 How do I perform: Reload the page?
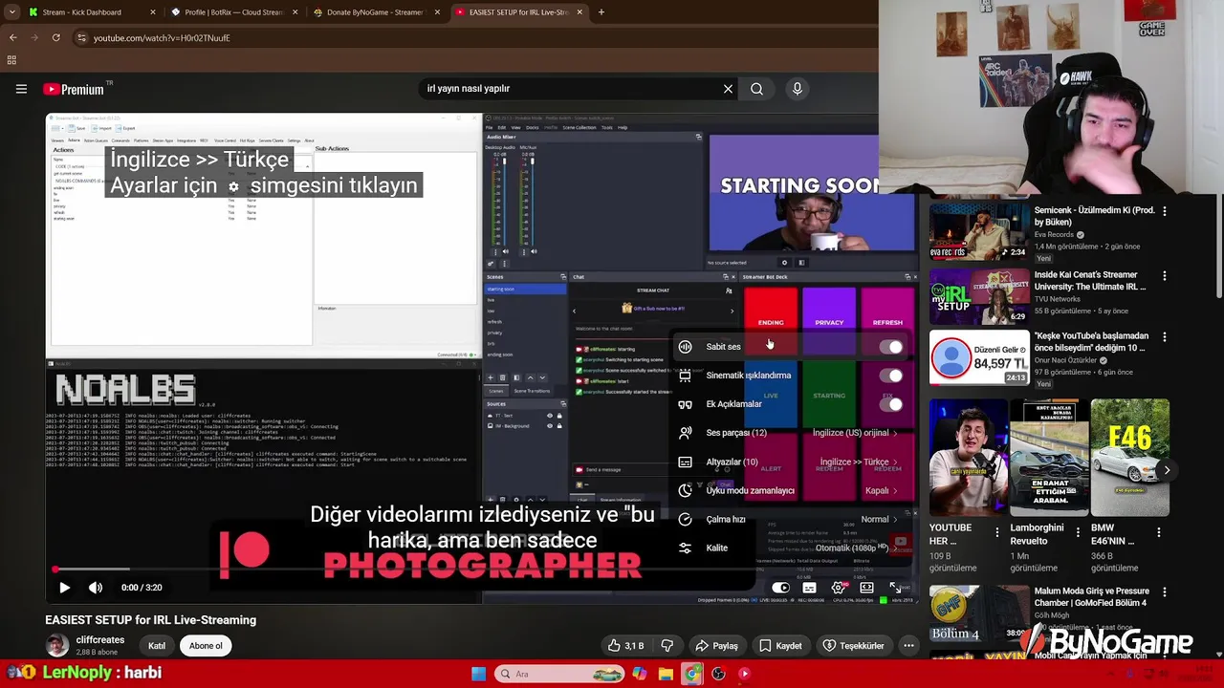pos(56,38)
